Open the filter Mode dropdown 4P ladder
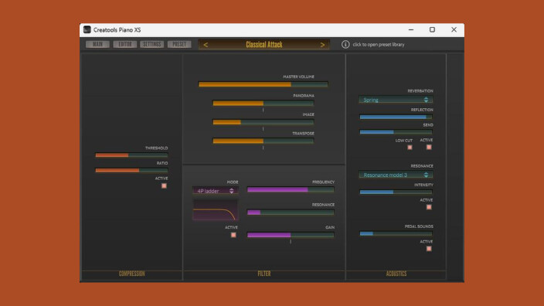This screenshot has height=306, width=544. coord(216,191)
